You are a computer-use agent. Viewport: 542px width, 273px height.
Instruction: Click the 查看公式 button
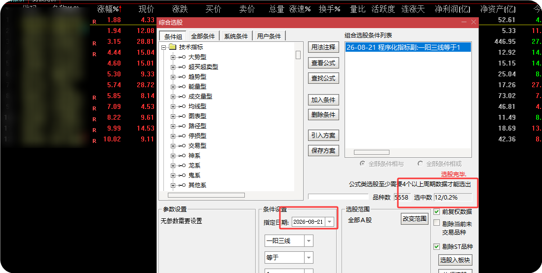[x=323, y=63]
